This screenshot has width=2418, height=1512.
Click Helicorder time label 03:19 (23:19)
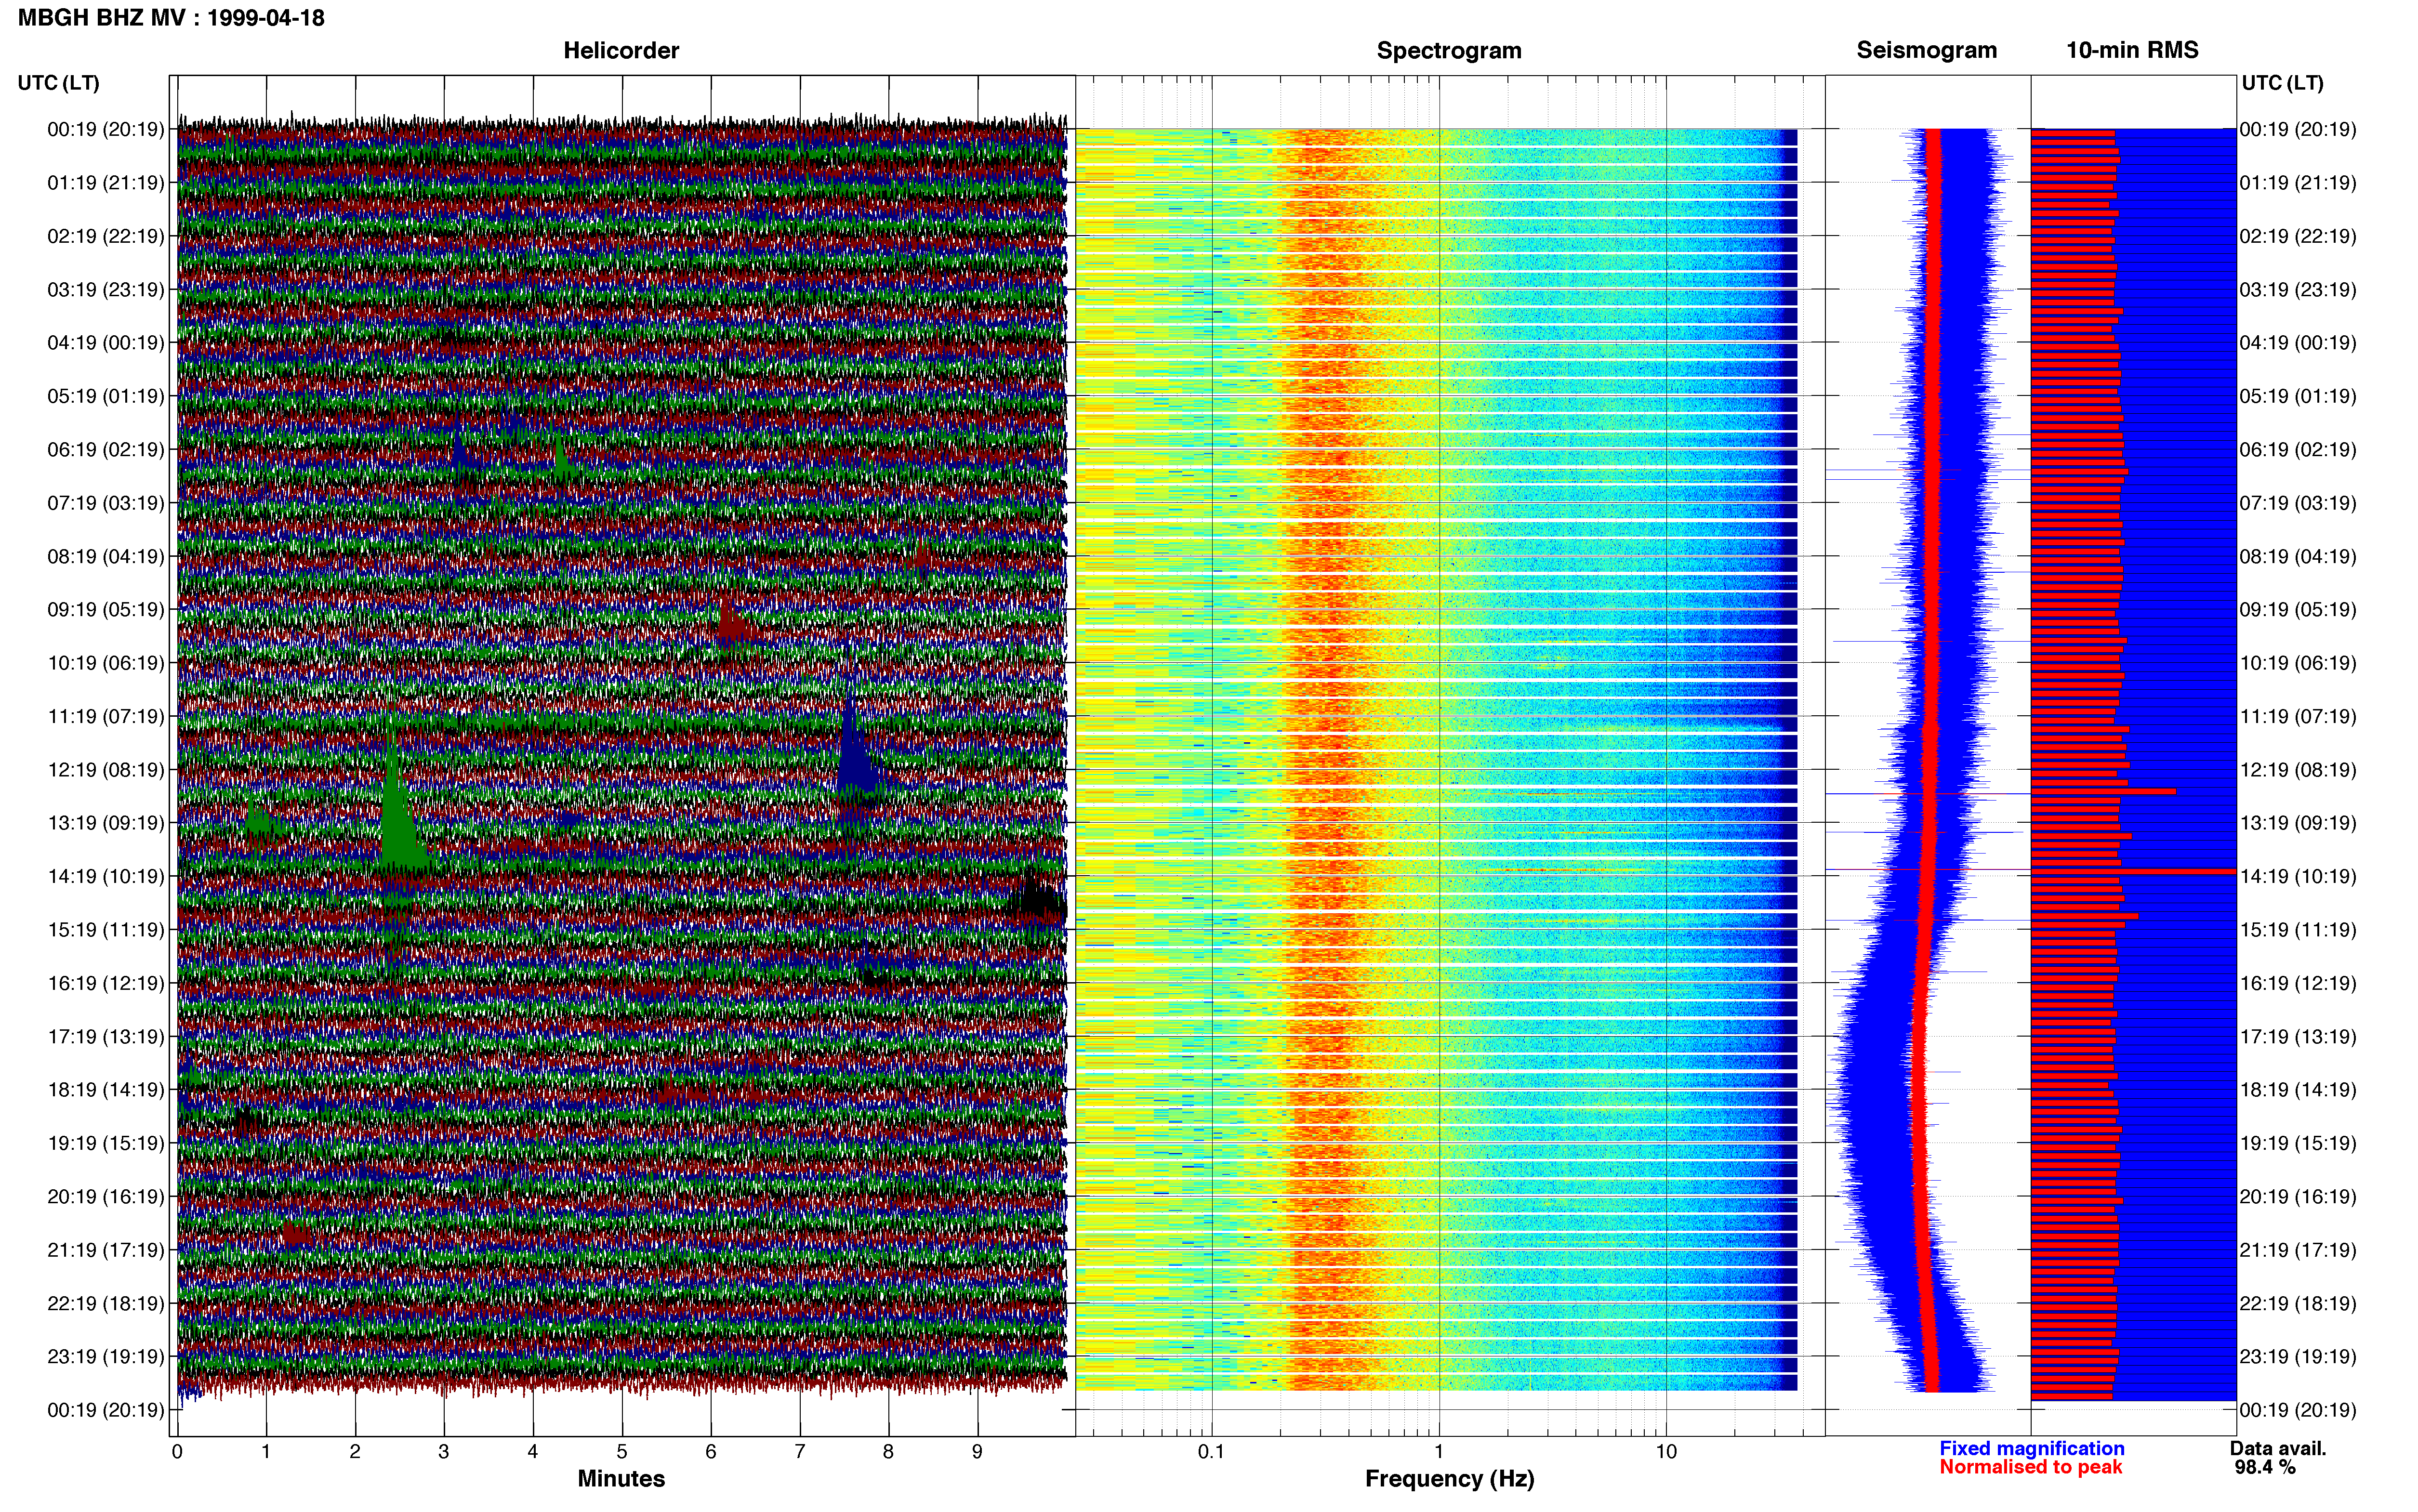pos(106,290)
